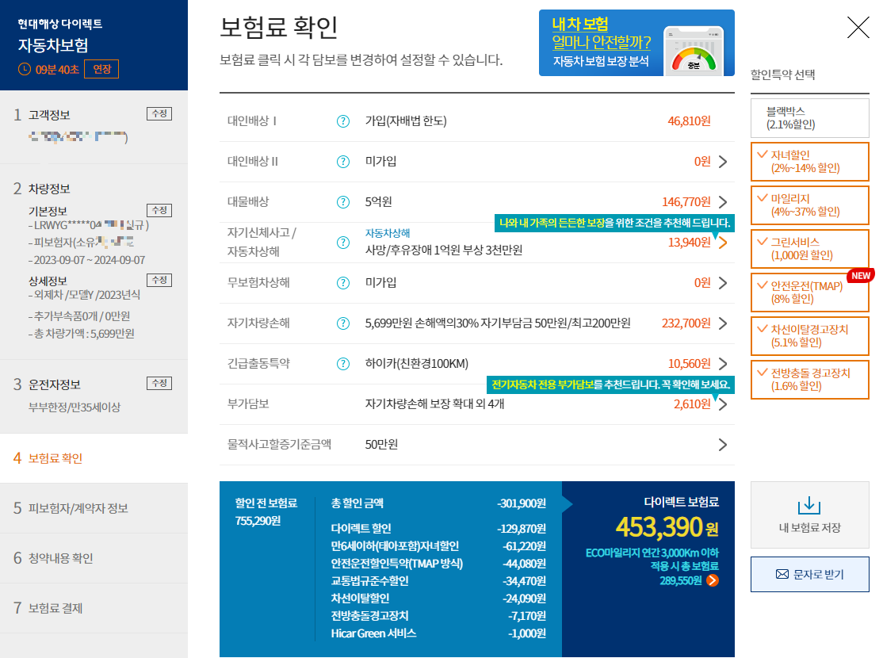Open help for 자기차량손해 coverage
Viewport: 883px width, 658px height.
pyautogui.click(x=342, y=323)
